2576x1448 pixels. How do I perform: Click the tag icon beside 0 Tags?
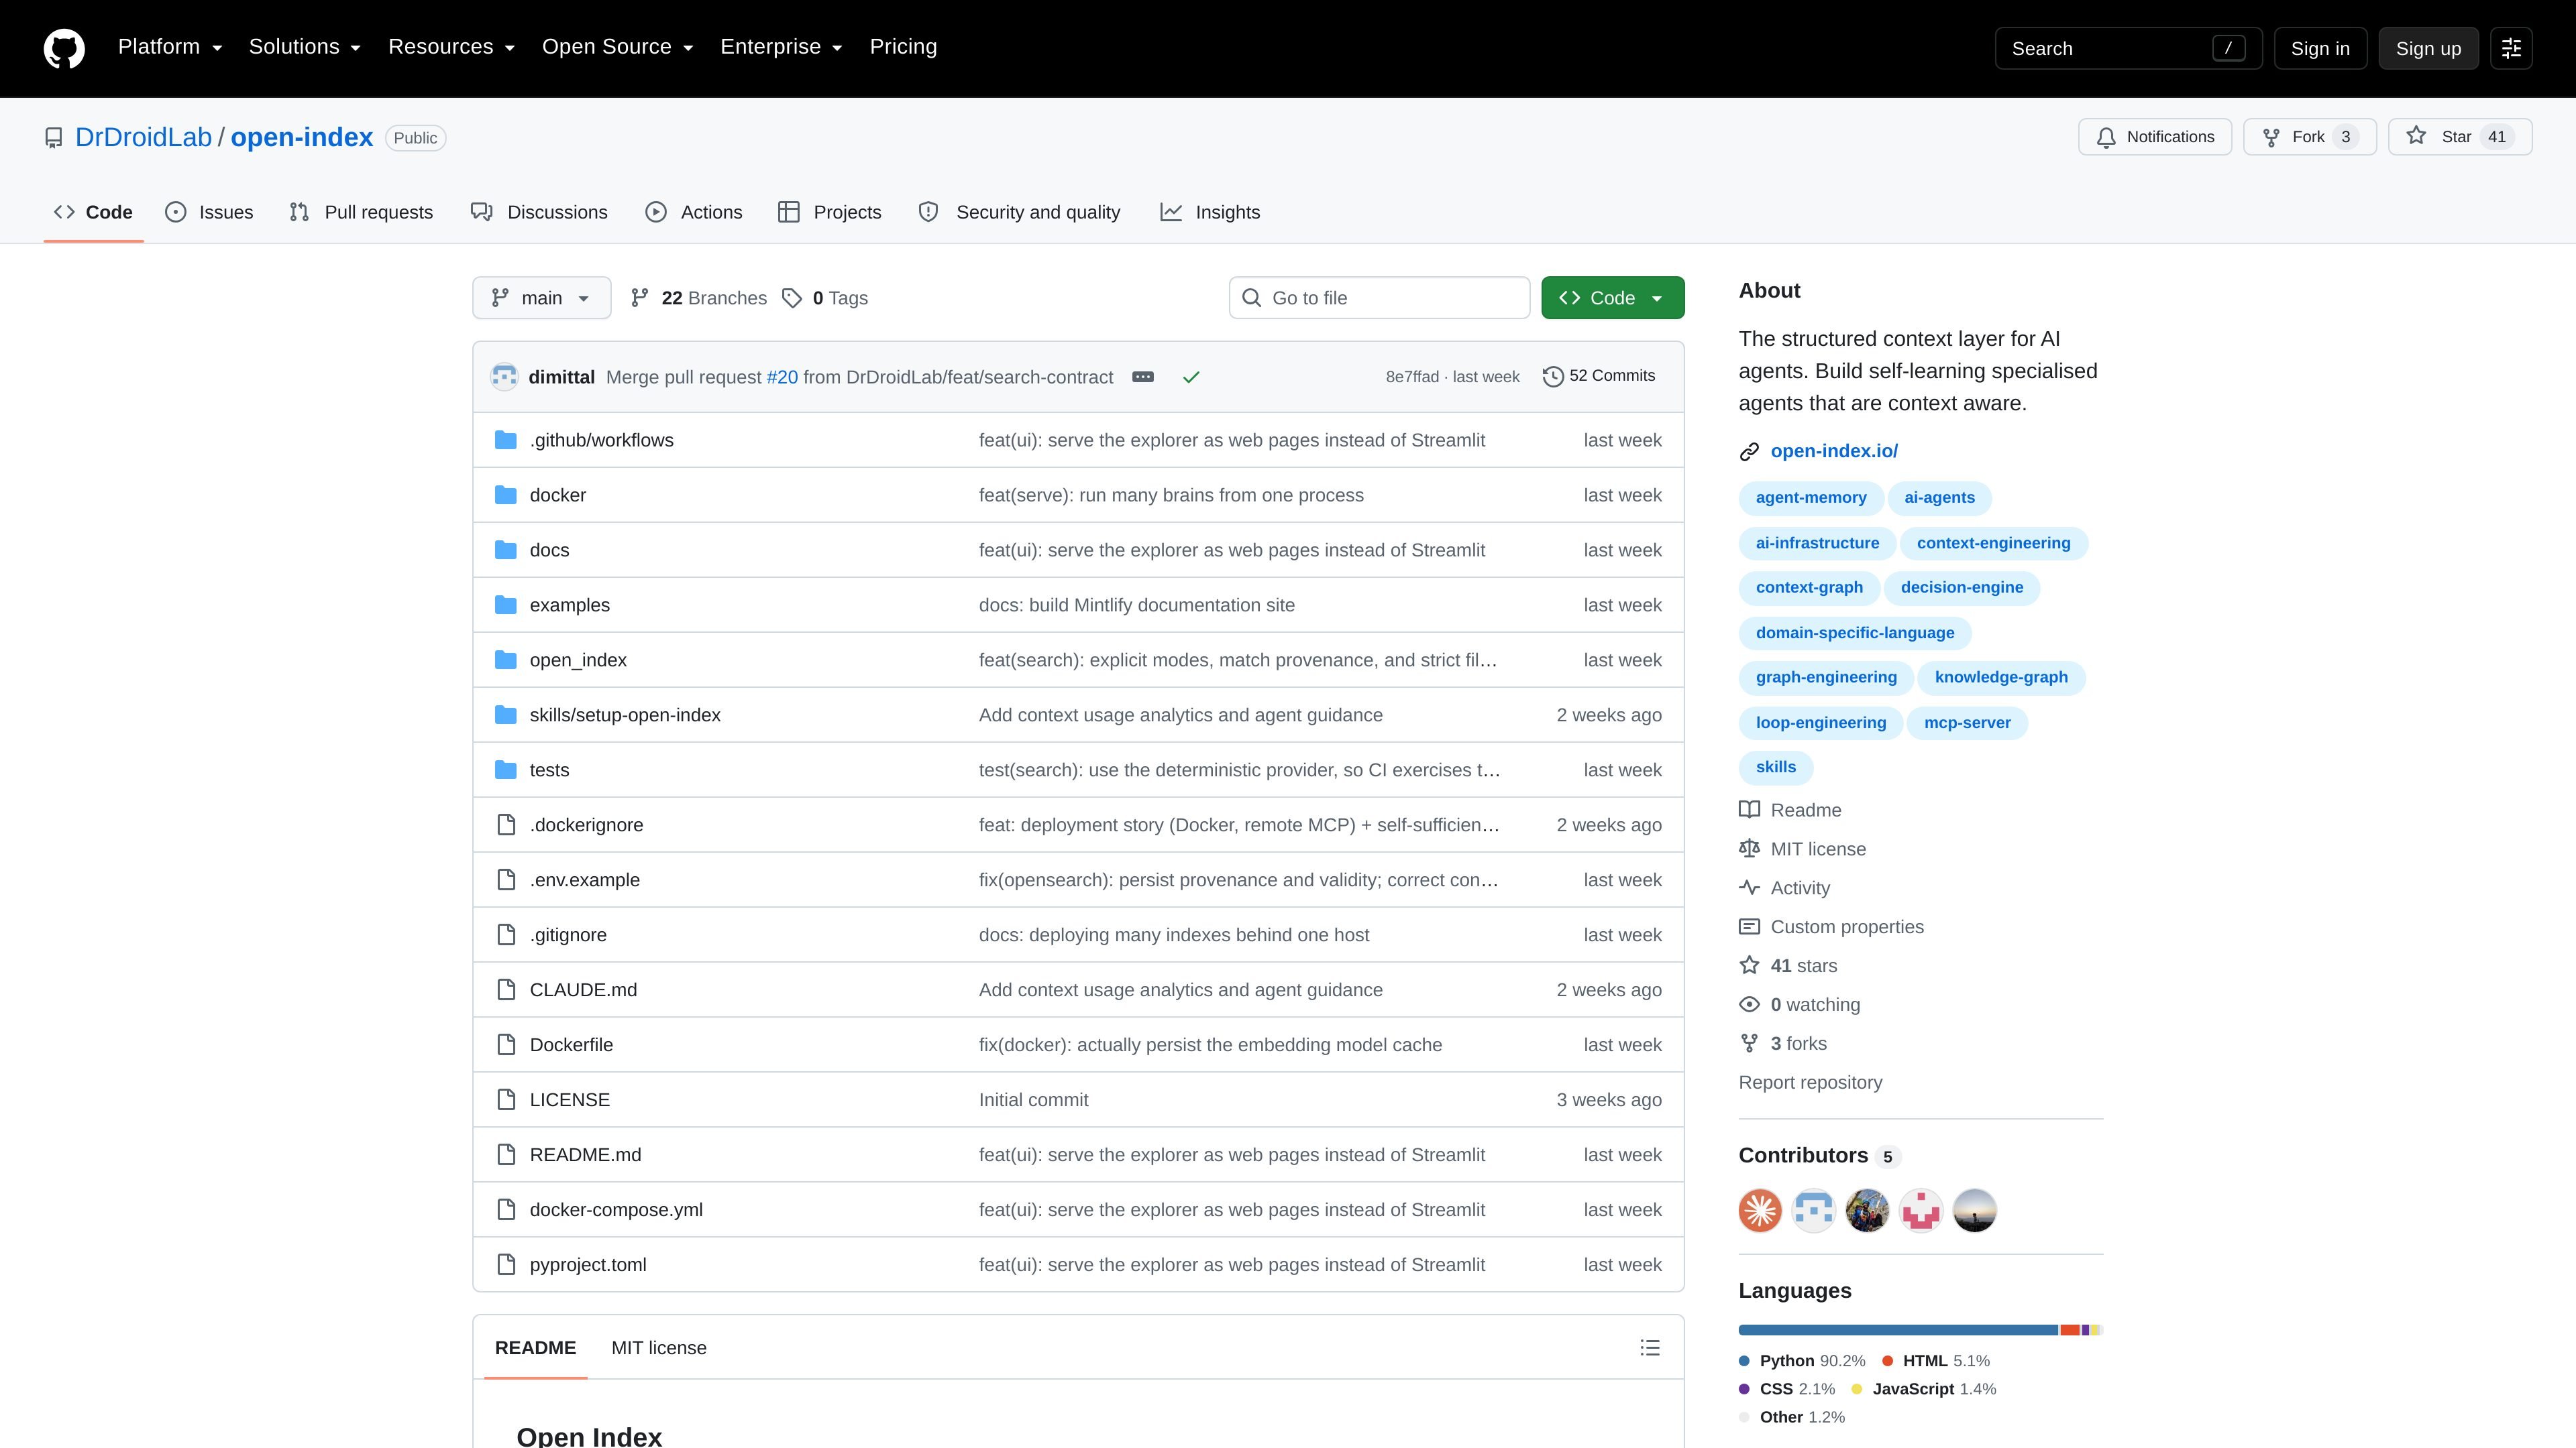792,298
